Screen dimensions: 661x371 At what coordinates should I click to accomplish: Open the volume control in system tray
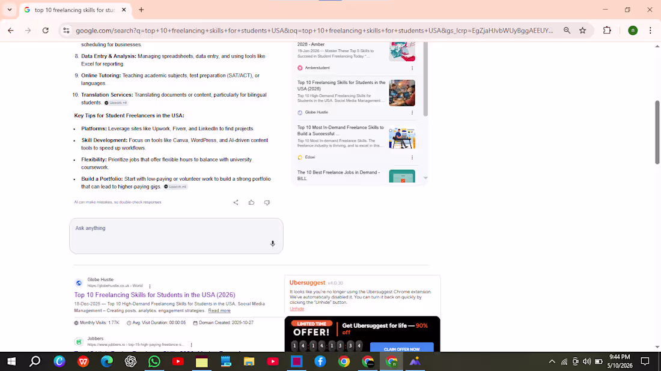pyautogui.click(x=587, y=361)
